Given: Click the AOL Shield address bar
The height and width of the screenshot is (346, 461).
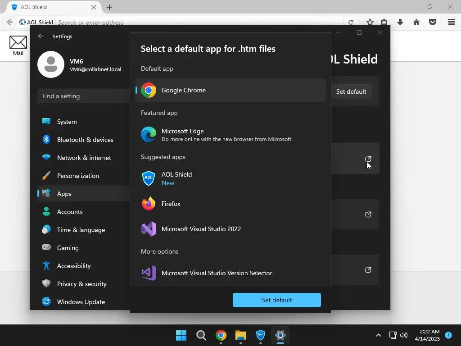Looking at the screenshot, I should click(200, 23).
